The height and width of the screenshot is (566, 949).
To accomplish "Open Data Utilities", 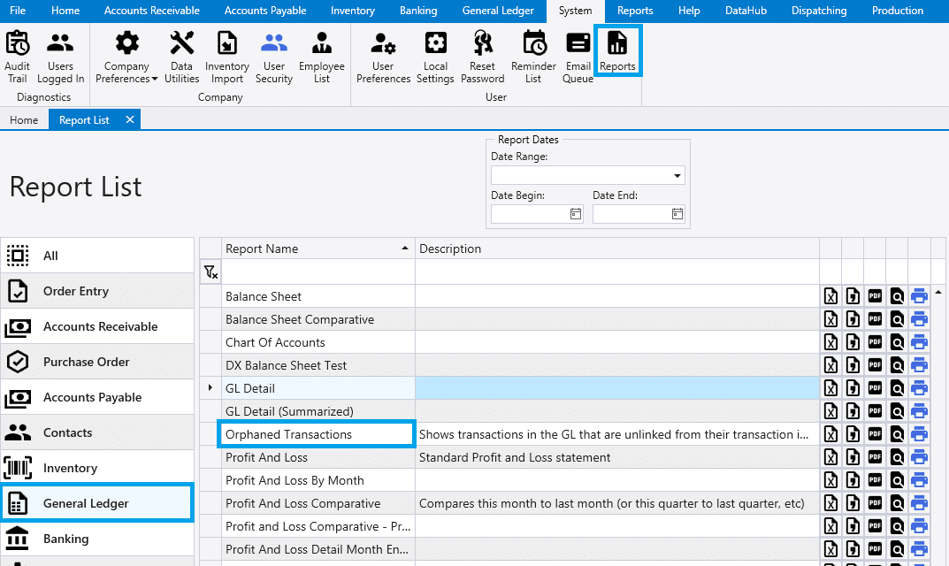I will pos(181,57).
